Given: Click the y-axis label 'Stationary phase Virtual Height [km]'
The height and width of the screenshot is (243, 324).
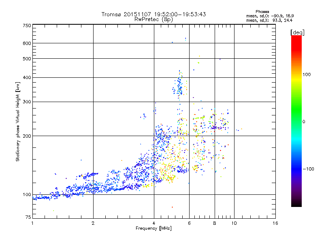Looking at the screenshot, I should tap(18, 122).
